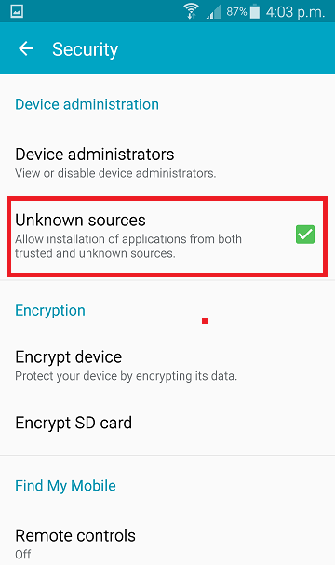
Task: Open Remote controls setting
Action: (167, 544)
